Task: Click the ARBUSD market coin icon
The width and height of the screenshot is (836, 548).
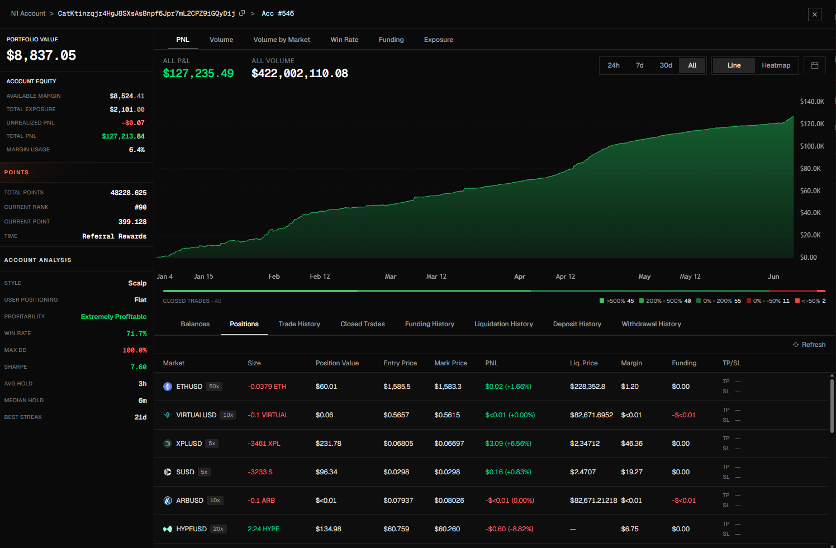Action: [168, 501]
